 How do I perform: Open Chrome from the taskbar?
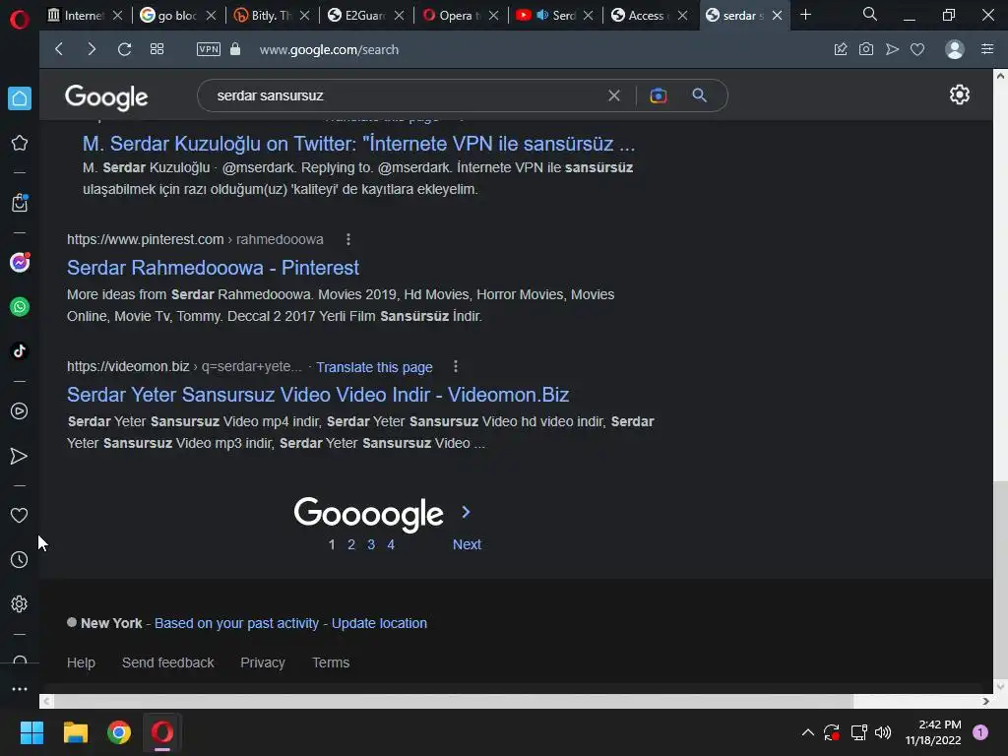(119, 732)
